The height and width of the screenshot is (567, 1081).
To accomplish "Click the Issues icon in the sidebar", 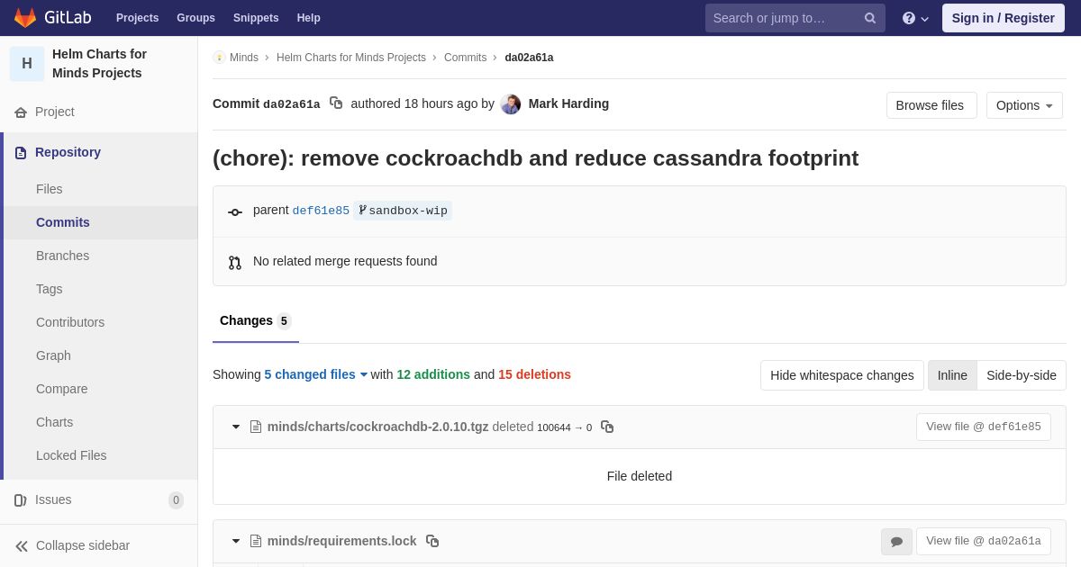I will 21,500.
